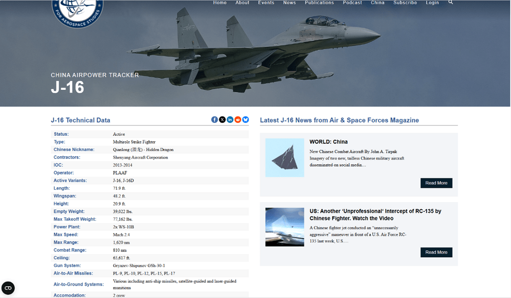Share page on LinkedIn icon
This screenshot has width=511, height=298.
pyautogui.click(x=230, y=119)
